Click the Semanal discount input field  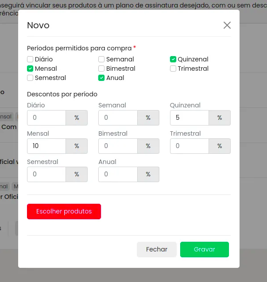(118, 118)
